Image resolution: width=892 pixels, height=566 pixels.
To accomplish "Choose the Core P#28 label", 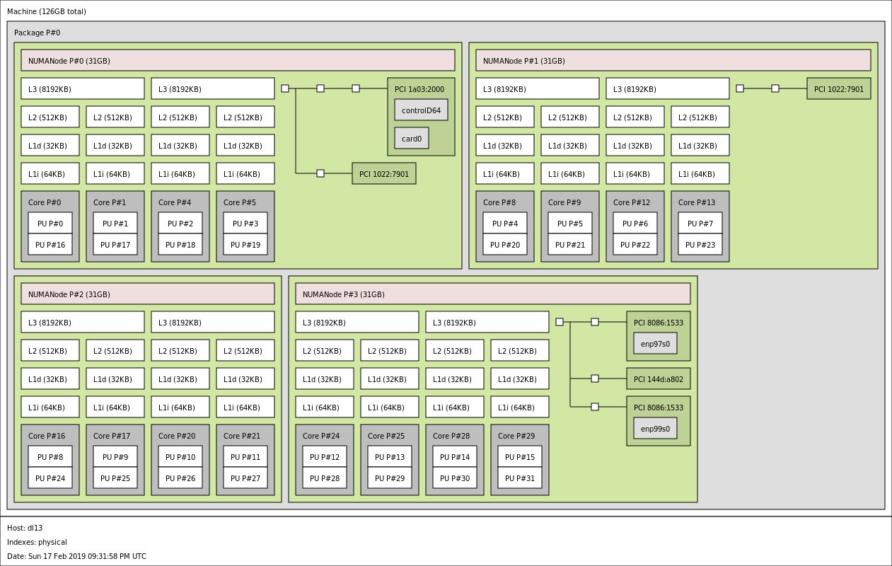I will [x=451, y=437].
